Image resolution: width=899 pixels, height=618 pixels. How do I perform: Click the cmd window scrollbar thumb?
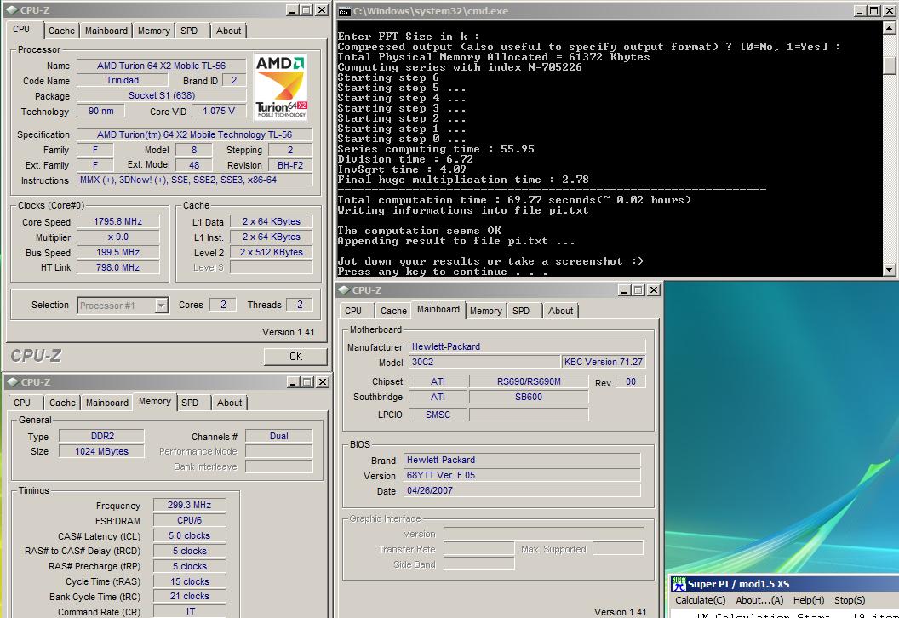click(890, 66)
